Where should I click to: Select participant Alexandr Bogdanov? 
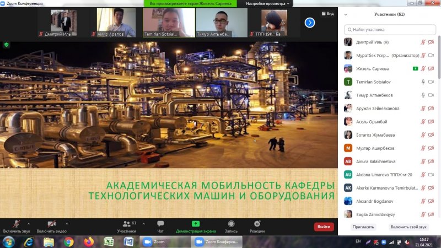click(389, 201)
